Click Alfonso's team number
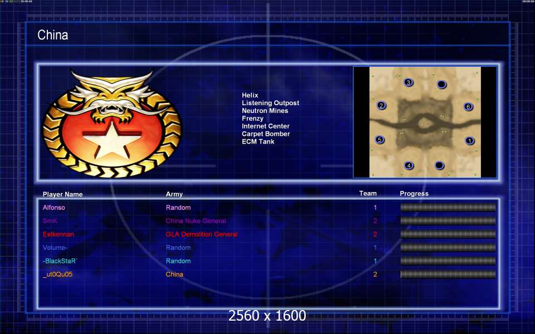Viewport: 535px width, 334px height. [375, 208]
